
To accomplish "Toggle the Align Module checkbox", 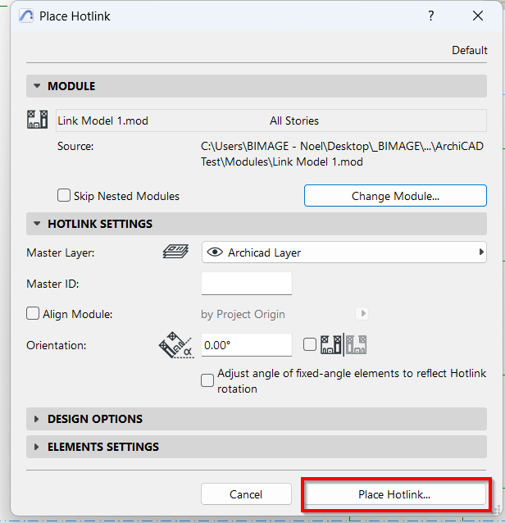I will tap(33, 313).
